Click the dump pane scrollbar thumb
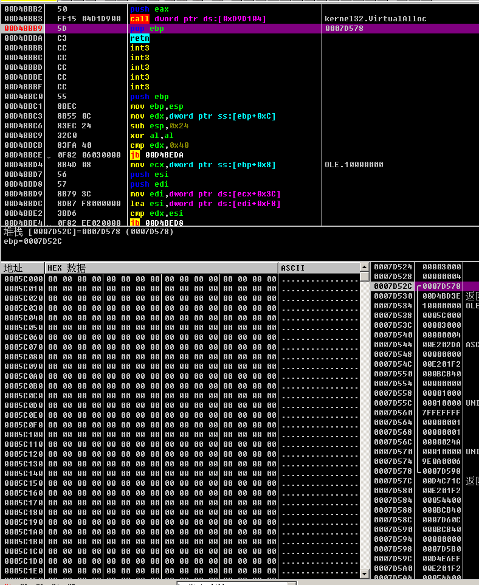Image resolution: width=479 pixels, height=585 pixels. (x=365, y=277)
